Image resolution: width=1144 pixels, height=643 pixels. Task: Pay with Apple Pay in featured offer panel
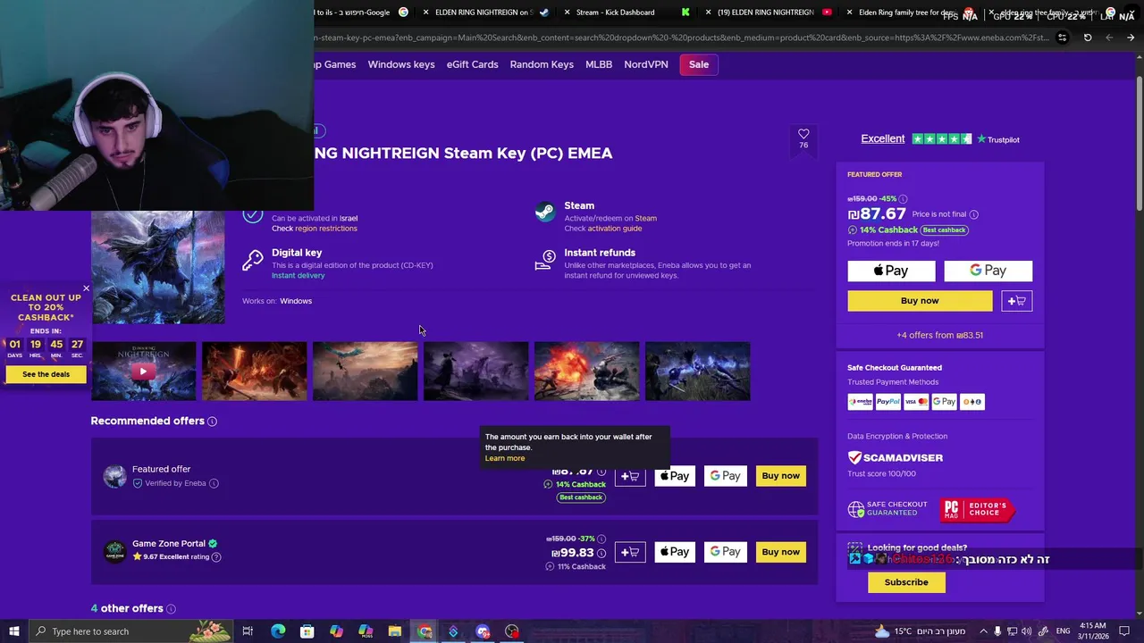coord(891,271)
